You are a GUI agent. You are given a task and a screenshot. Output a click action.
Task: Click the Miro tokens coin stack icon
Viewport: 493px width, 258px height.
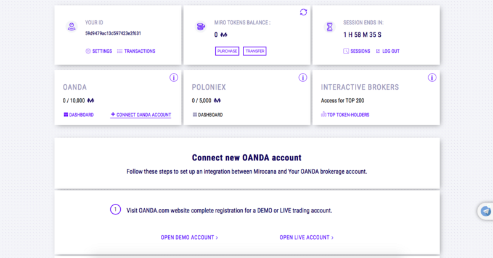201,26
